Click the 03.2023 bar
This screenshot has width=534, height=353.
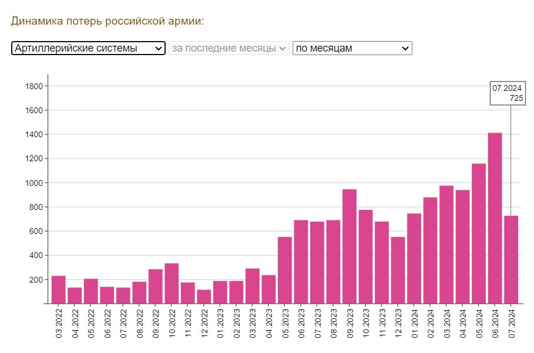[x=253, y=286]
